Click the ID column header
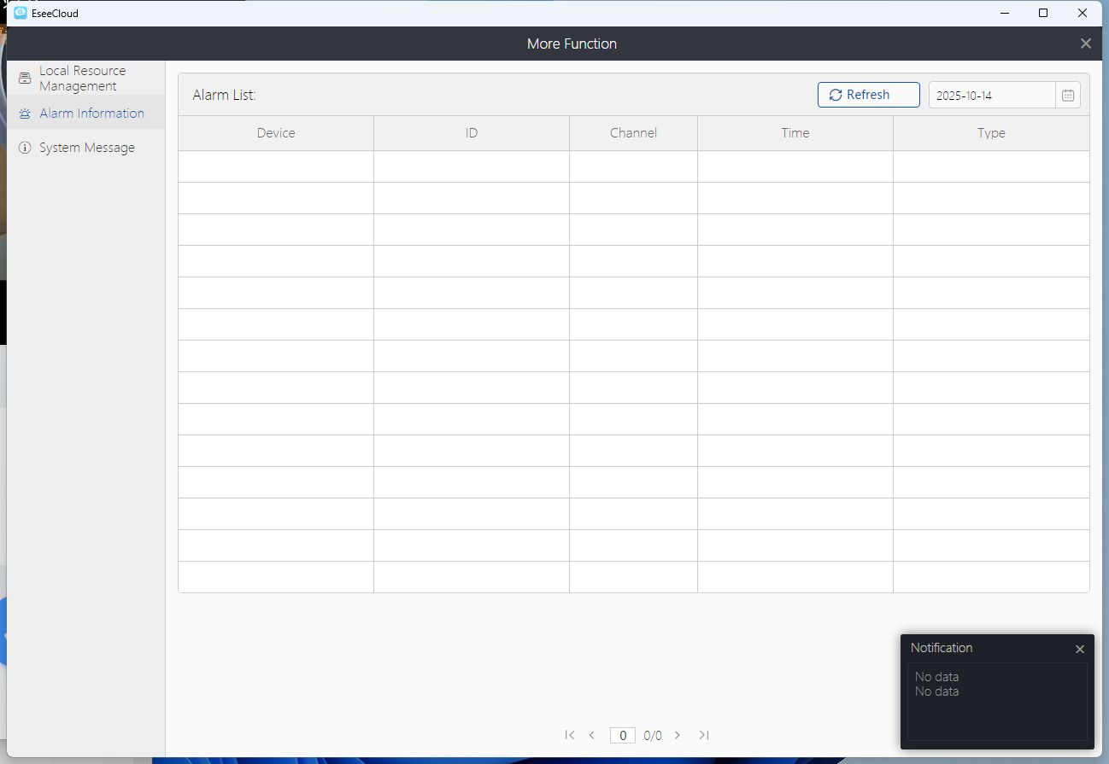1109x764 pixels. tap(472, 133)
